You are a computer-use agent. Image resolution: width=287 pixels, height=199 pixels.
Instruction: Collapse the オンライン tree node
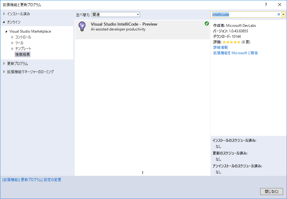pyautogui.click(x=4, y=22)
